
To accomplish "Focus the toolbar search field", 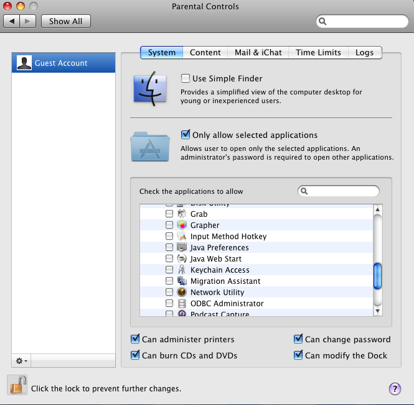I will tap(362, 21).
